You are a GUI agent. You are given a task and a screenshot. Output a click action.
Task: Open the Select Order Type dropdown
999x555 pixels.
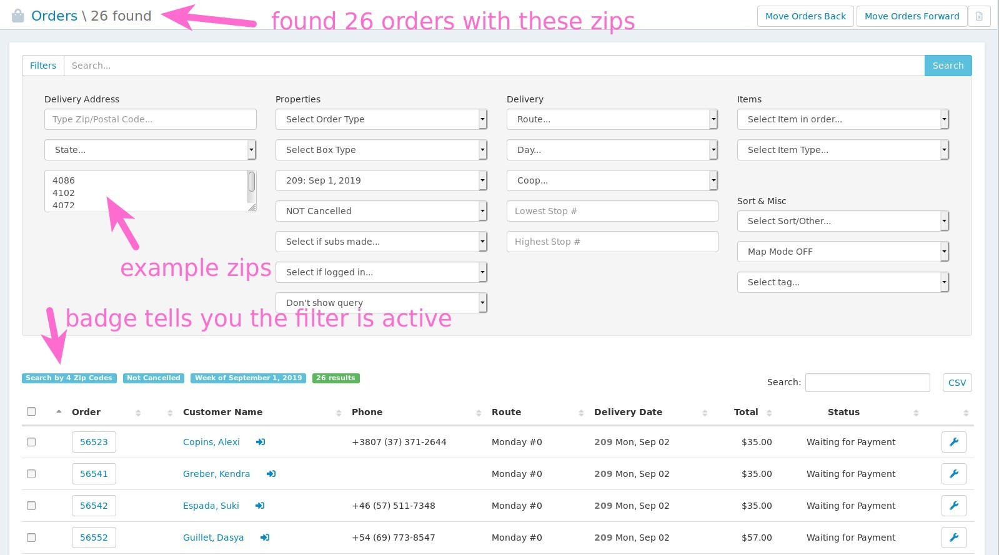[381, 119]
